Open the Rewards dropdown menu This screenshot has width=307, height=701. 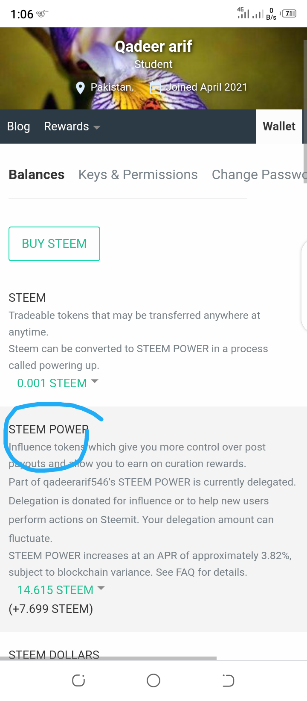[x=72, y=127]
